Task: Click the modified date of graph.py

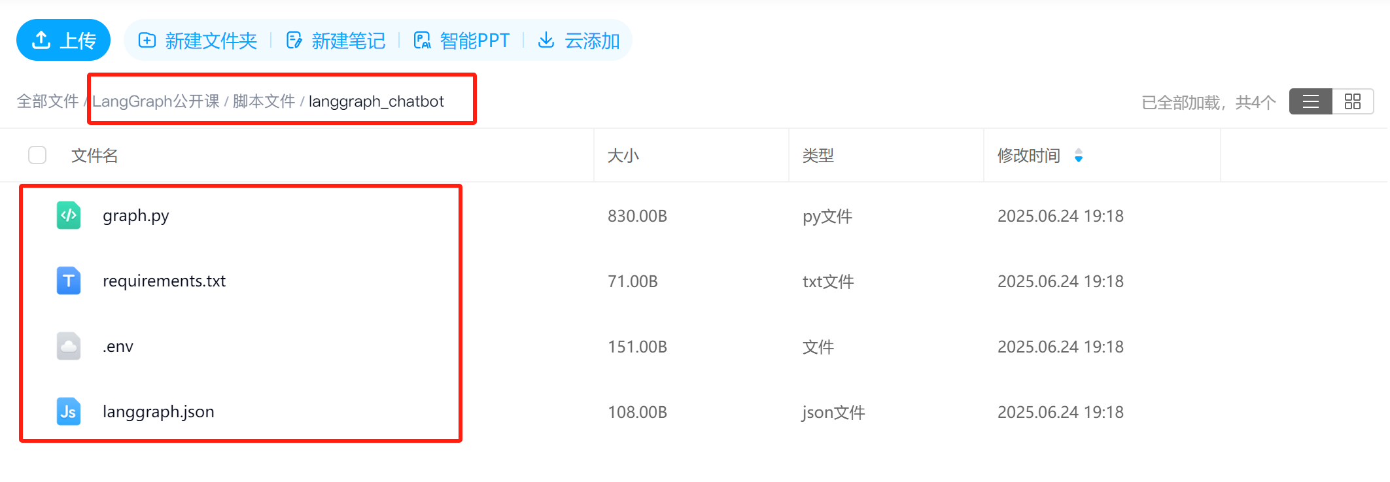Action: pos(1060,216)
